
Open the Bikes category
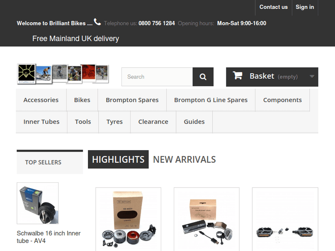point(82,100)
